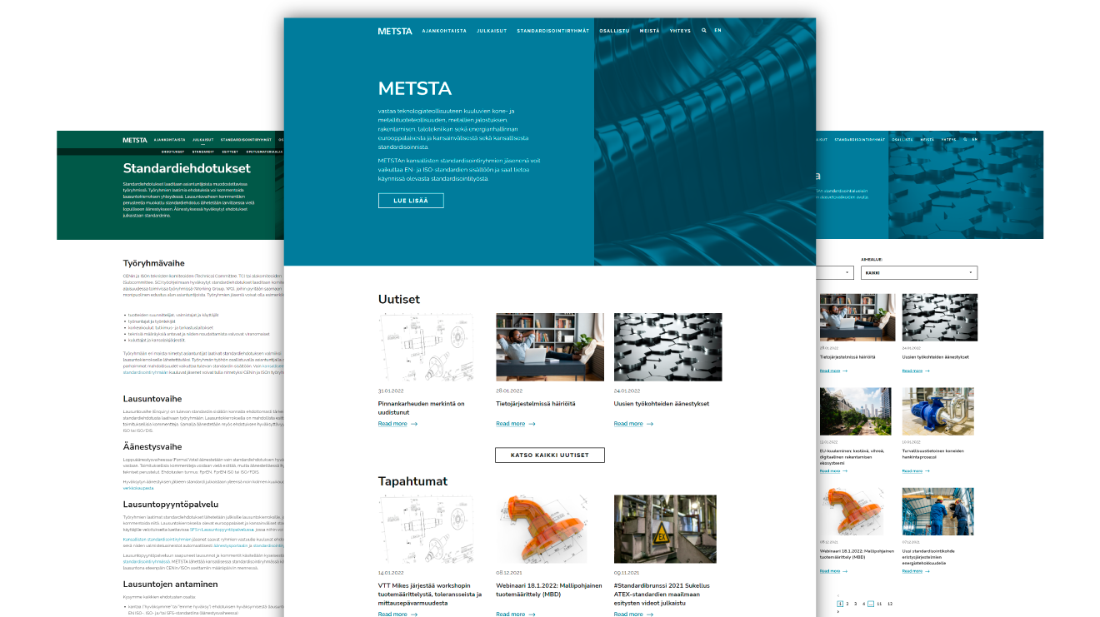Expand the partially hidden filter dropdown left of Aihealue

pos(836,272)
